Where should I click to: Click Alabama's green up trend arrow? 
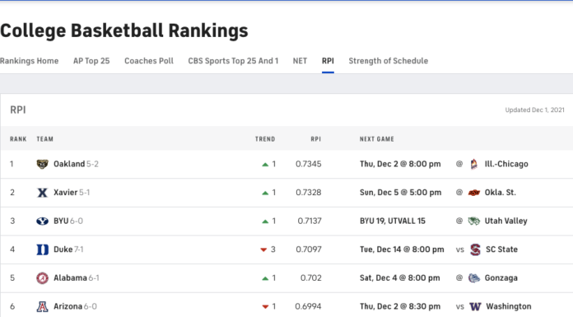point(265,278)
